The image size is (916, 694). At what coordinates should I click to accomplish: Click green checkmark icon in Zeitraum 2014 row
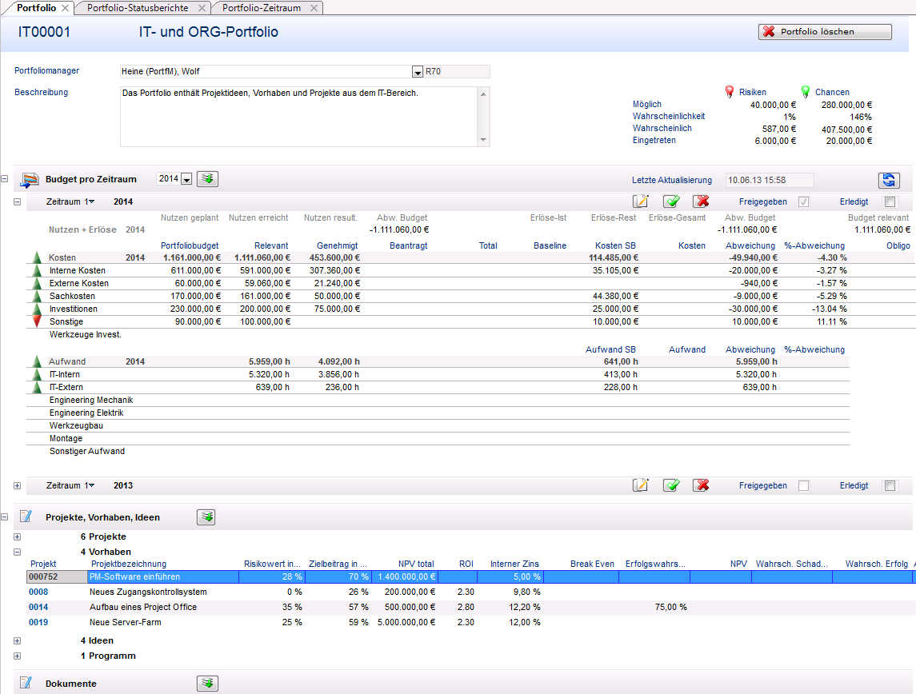click(x=671, y=202)
